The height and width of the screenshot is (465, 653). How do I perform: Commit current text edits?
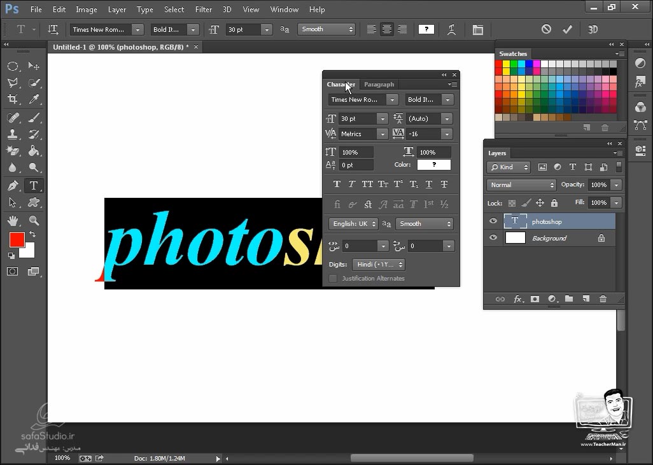coord(567,29)
